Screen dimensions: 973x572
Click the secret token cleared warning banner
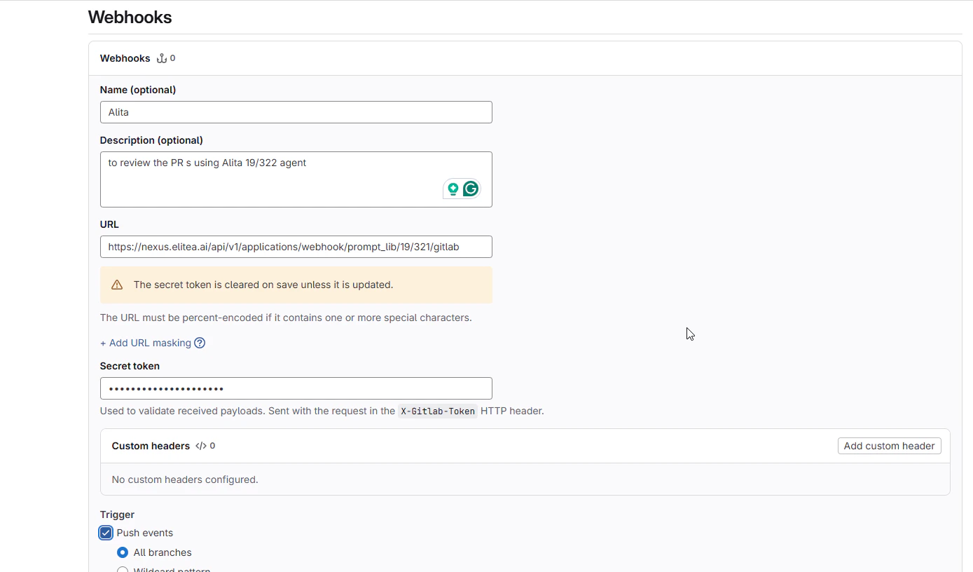click(x=296, y=285)
